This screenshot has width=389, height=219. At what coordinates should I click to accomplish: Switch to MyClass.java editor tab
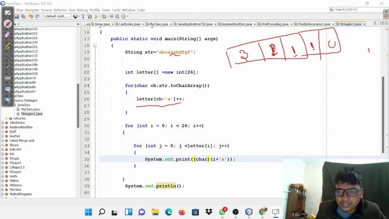click(158, 24)
